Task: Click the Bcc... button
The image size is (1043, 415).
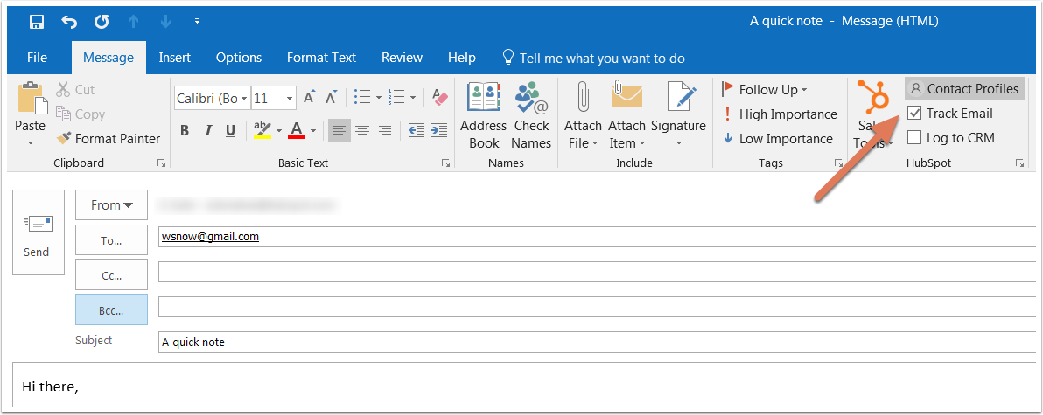Action: coord(111,309)
